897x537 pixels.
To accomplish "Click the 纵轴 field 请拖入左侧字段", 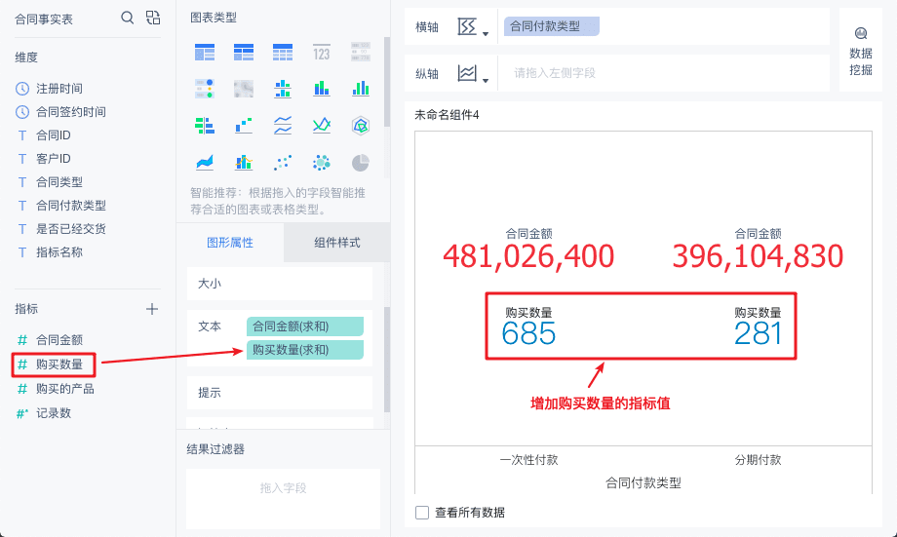I will click(664, 73).
